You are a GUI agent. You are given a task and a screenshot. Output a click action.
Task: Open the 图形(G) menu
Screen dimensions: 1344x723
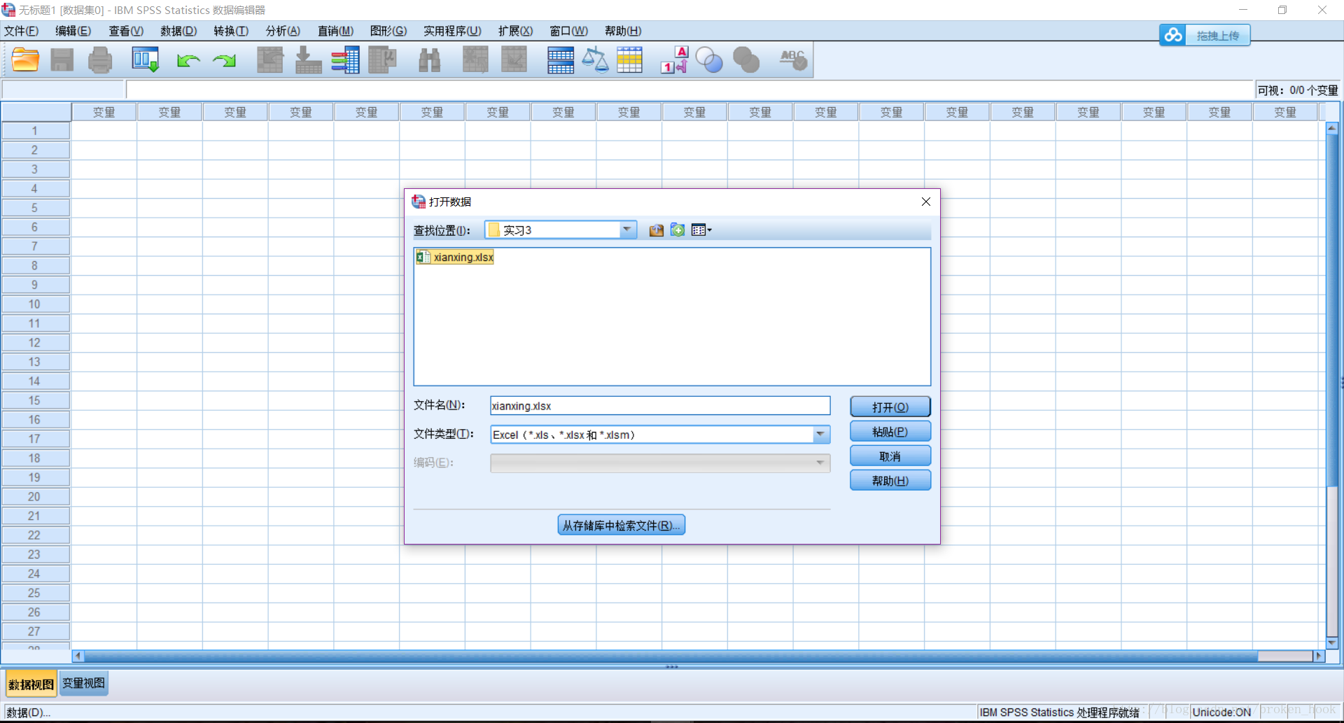[x=388, y=31]
